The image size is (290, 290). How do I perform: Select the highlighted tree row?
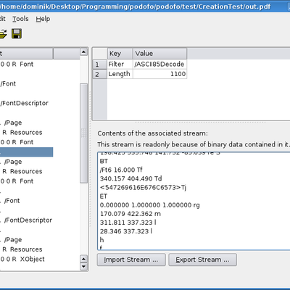[x=26, y=152]
